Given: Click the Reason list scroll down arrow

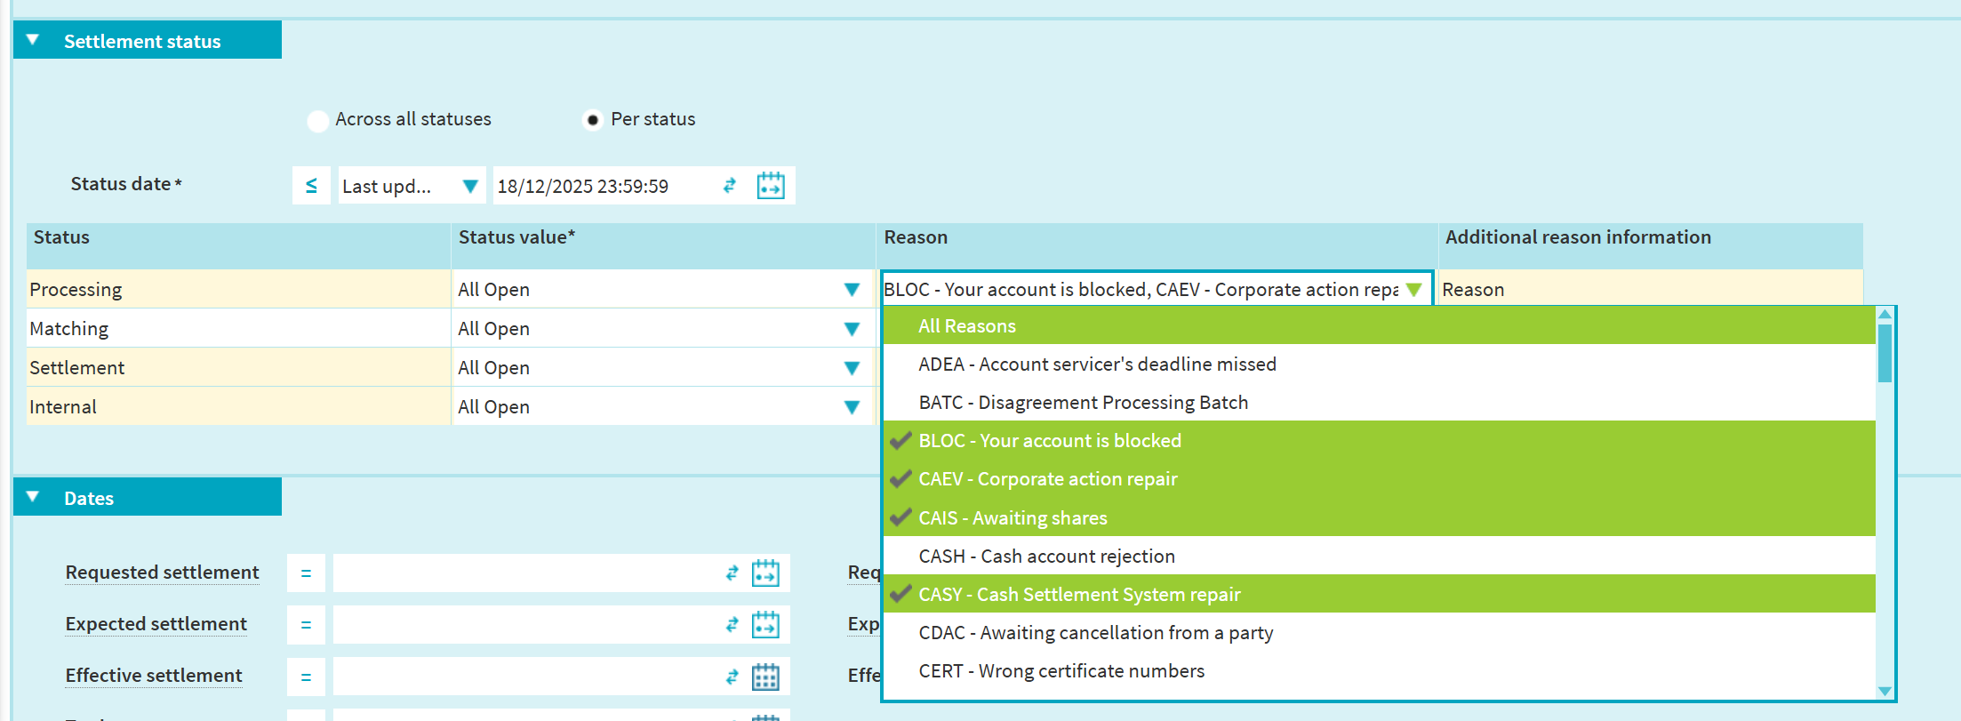Looking at the screenshot, I should (x=1884, y=691).
